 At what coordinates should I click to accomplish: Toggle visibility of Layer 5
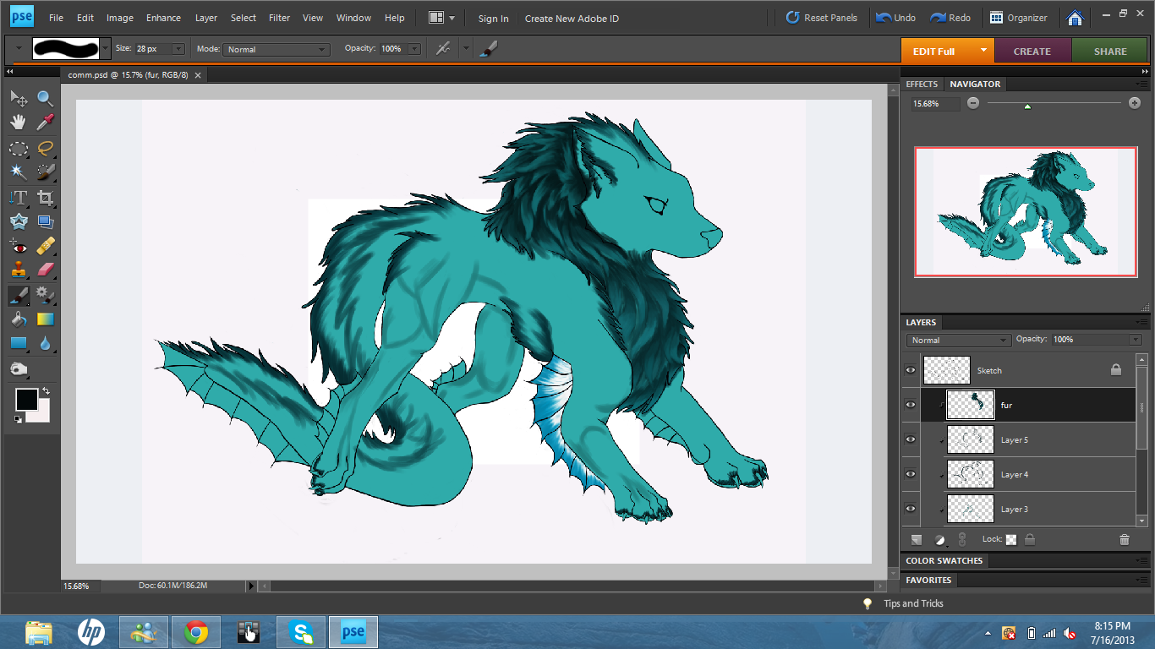(x=911, y=439)
